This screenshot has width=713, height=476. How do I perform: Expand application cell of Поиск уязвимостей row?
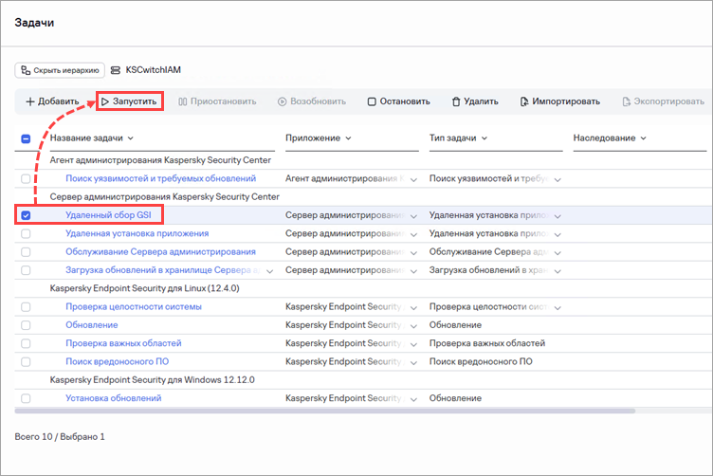click(413, 179)
